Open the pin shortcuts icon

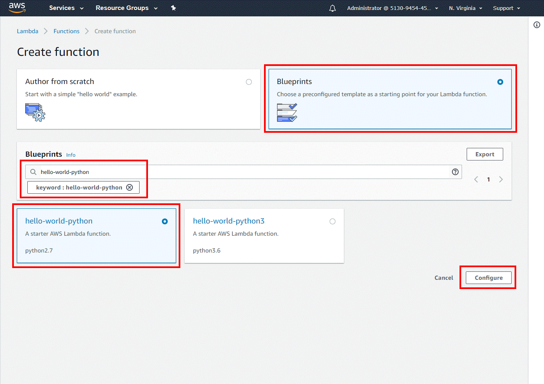click(173, 8)
